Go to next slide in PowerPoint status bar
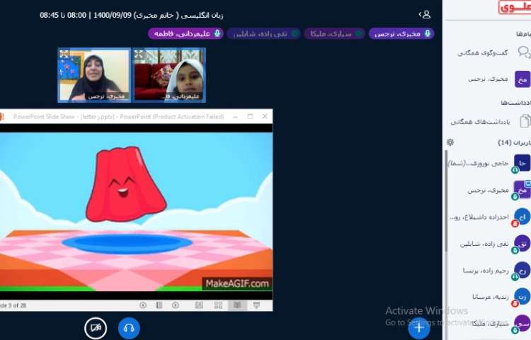531x340 pixels. (x=176, y=305)
